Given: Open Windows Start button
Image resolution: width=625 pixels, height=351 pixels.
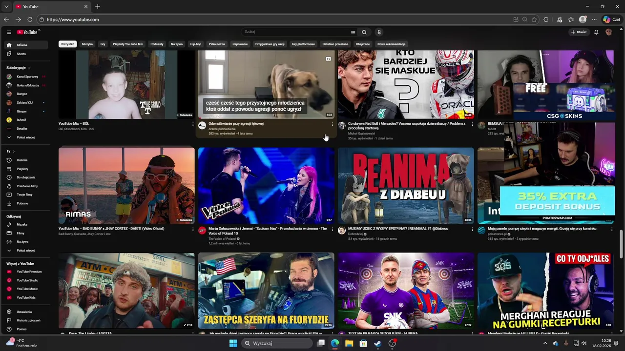Looking at the screenshot, I should pyautogui.click(x=233, y=343).
